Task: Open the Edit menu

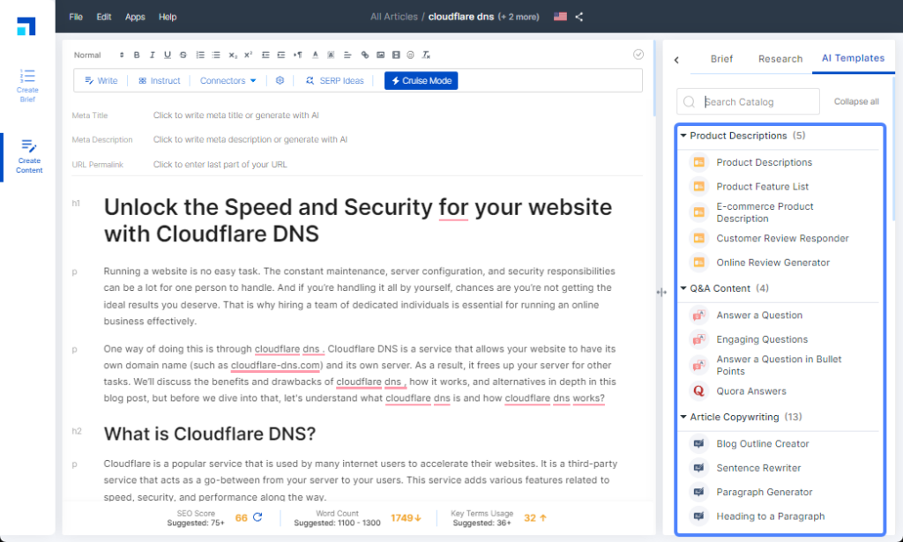Action: point(104,17)
